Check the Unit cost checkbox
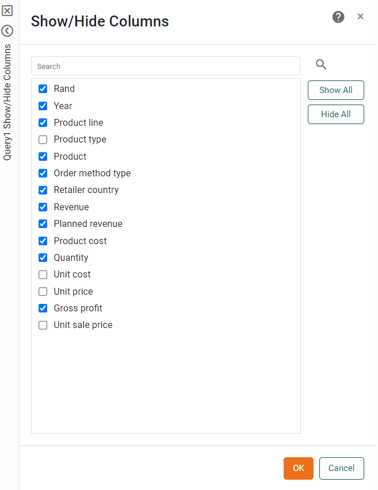The image size is (378, 490). 43,275
